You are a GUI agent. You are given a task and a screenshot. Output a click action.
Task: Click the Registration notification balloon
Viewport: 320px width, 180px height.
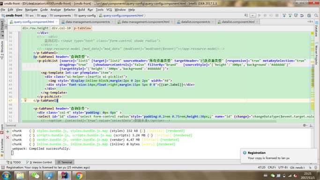click(x=279, y=156)
